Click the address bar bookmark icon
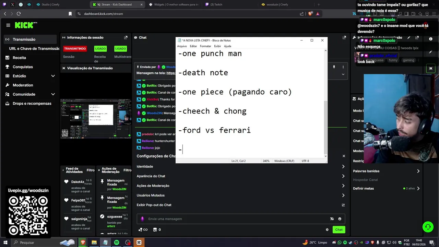 click(70, 14)
